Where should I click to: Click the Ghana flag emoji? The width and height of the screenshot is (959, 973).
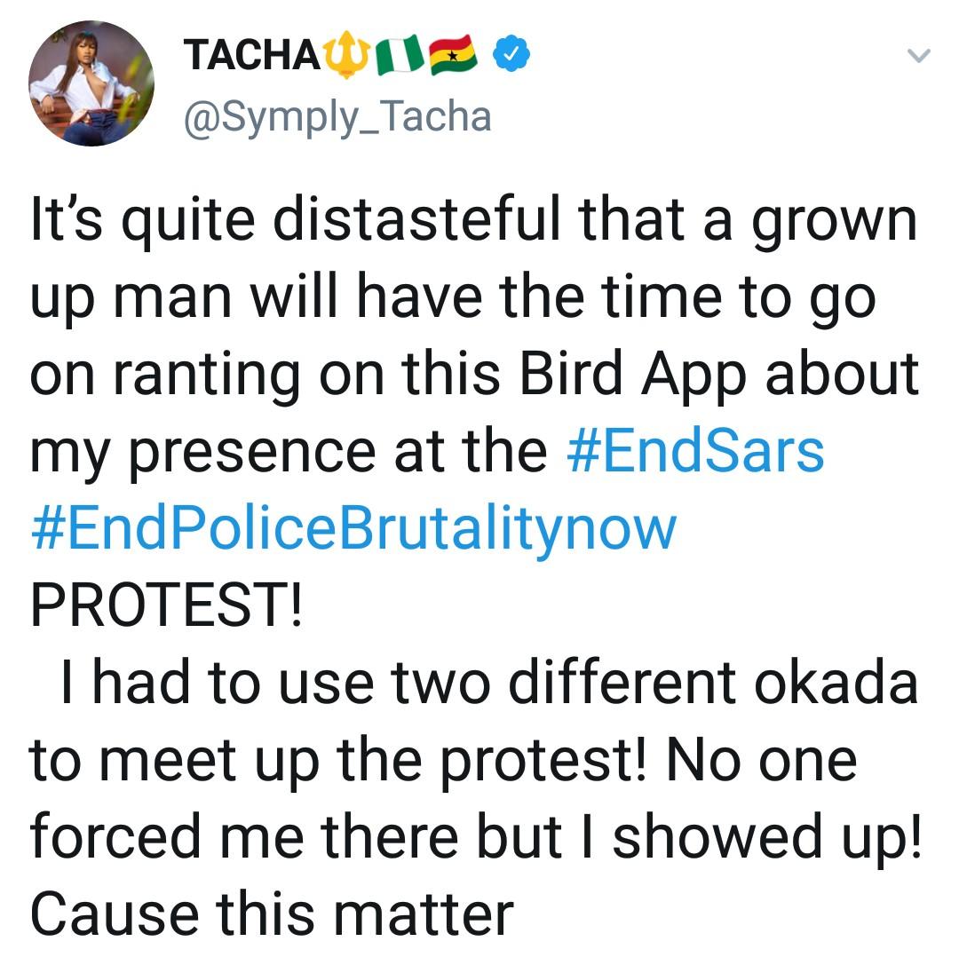point(454,57)
